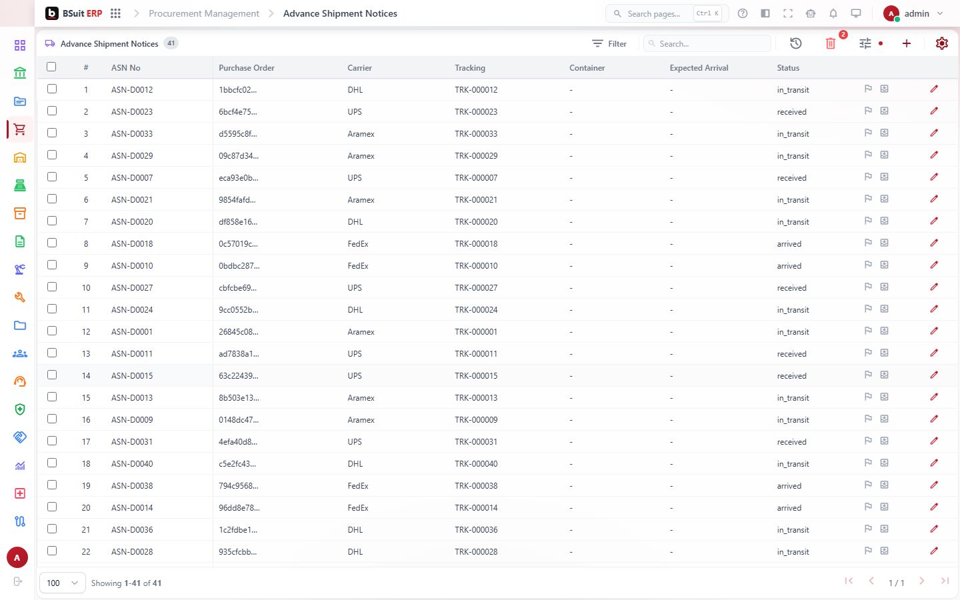The image size is (960, 600).
Task: Open the Filter options
Action: point(609,43)
